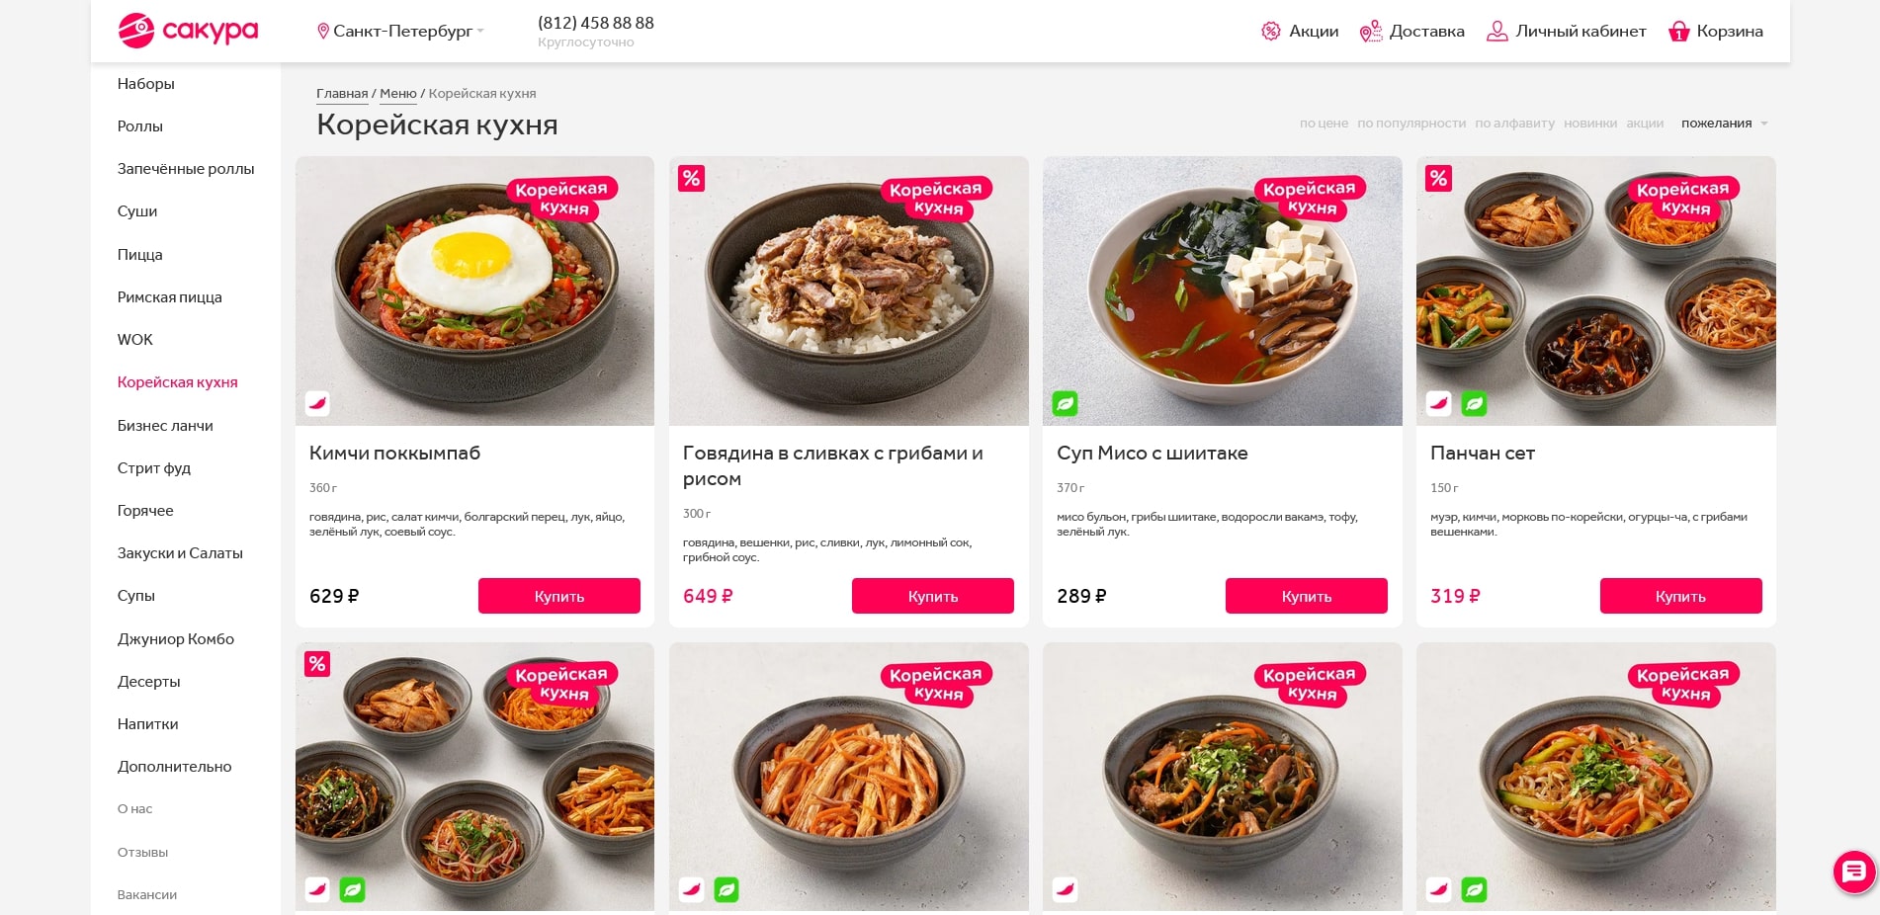Sort dishes by по цене

(1324, 124)
